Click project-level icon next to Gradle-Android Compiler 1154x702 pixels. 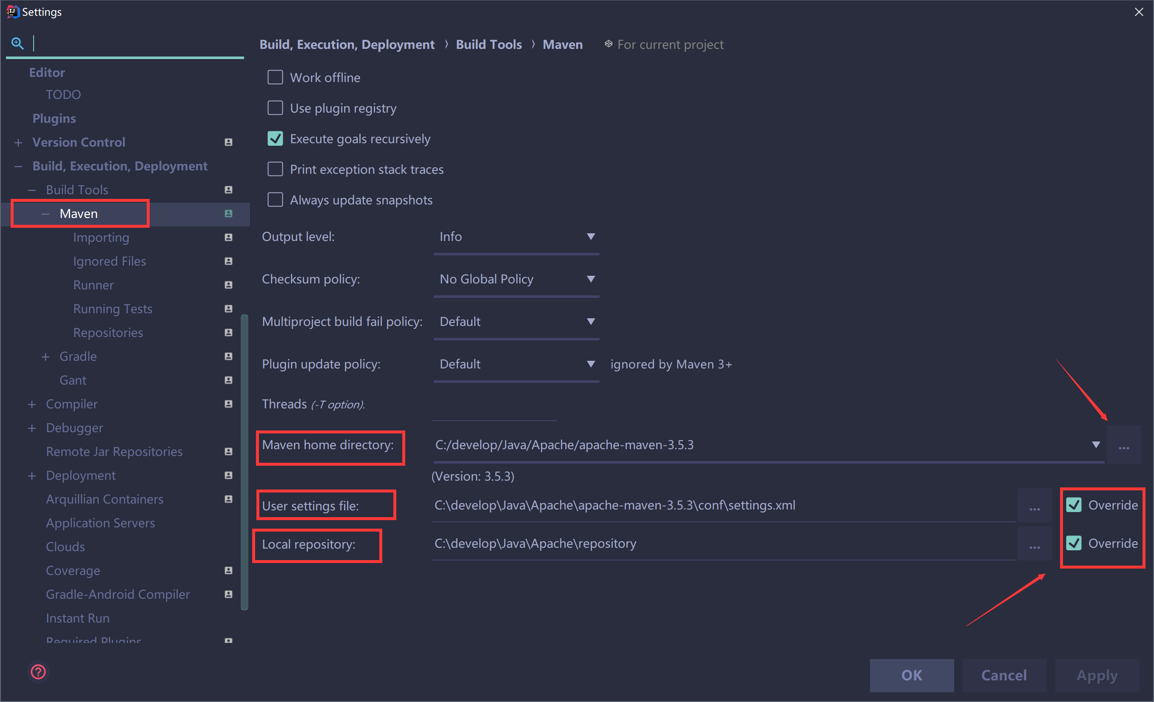(229, 594)
